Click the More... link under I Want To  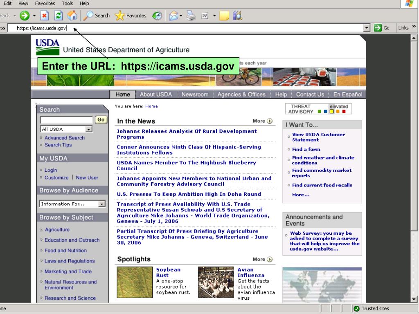tap(301, 195)
